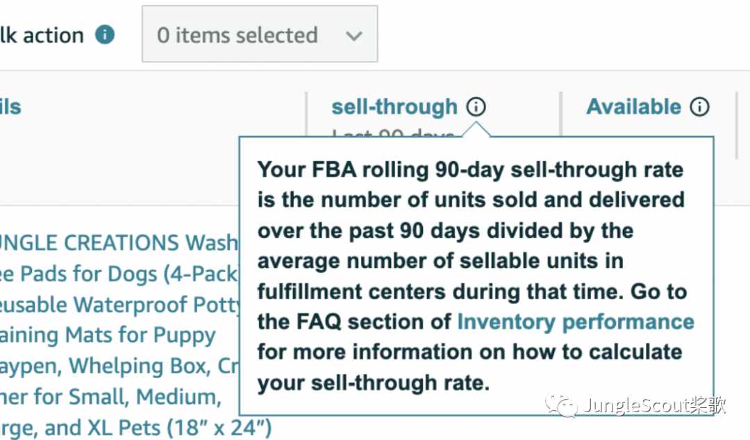Click the 'Pads for Dogs (4-Pack' text line
Screen dimensions: 750x440
119,274
